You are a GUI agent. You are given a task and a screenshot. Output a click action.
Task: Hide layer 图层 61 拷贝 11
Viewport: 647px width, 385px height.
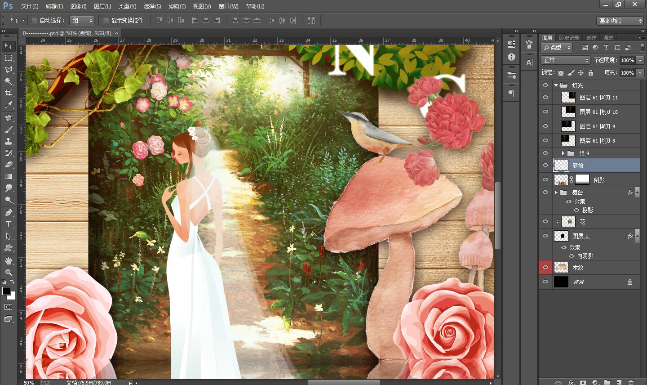545,97
